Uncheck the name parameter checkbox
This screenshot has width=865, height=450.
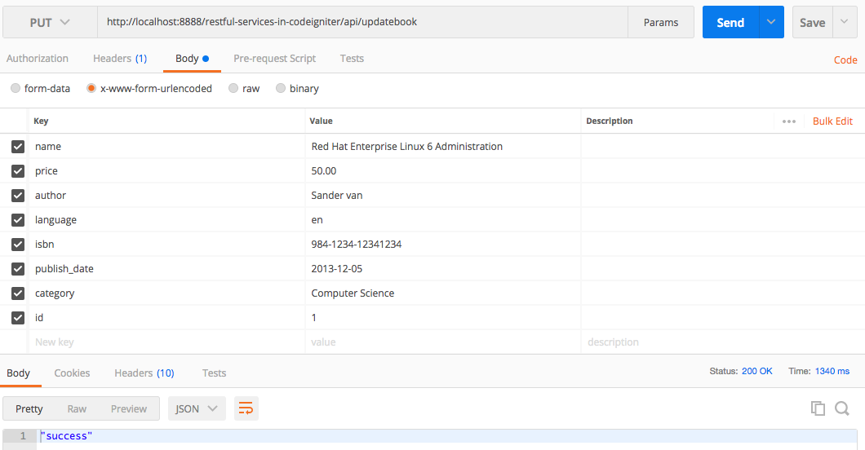pyautogui.click(x=18, y=147)
